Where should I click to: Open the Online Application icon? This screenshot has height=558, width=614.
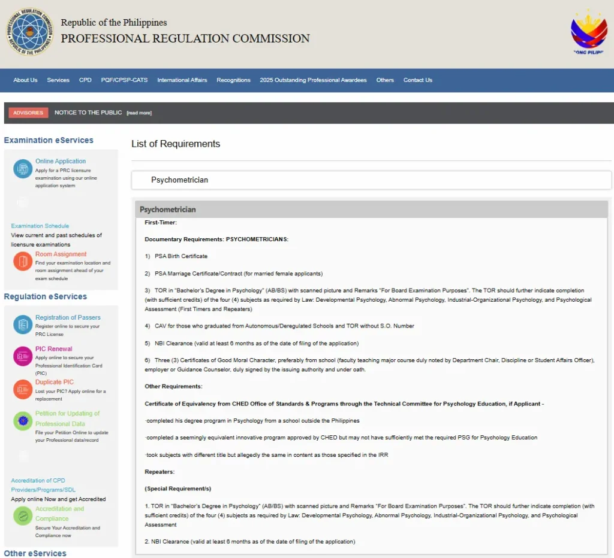click(23, 169)
